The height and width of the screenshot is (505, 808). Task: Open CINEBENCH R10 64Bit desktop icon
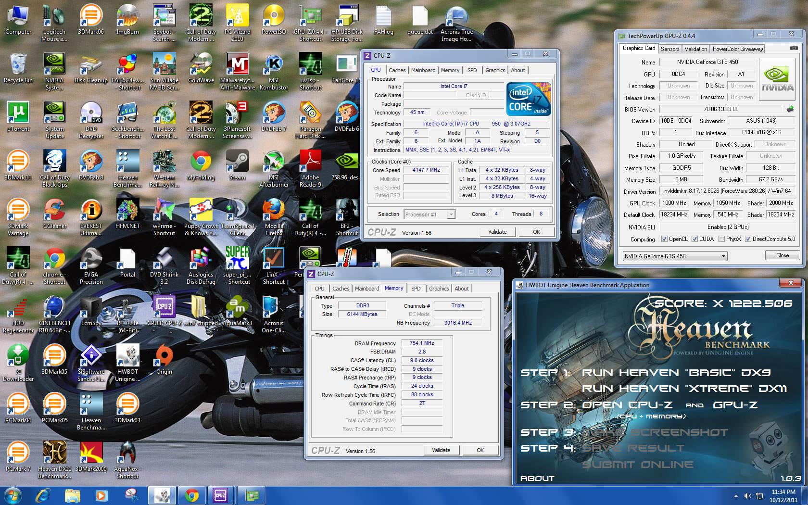coord(54,315)
